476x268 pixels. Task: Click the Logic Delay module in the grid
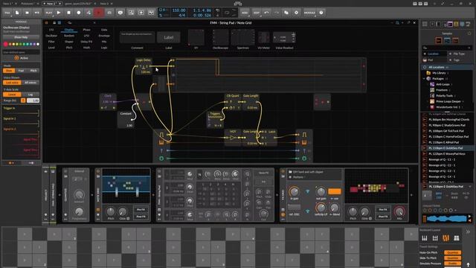coord(144,66)
